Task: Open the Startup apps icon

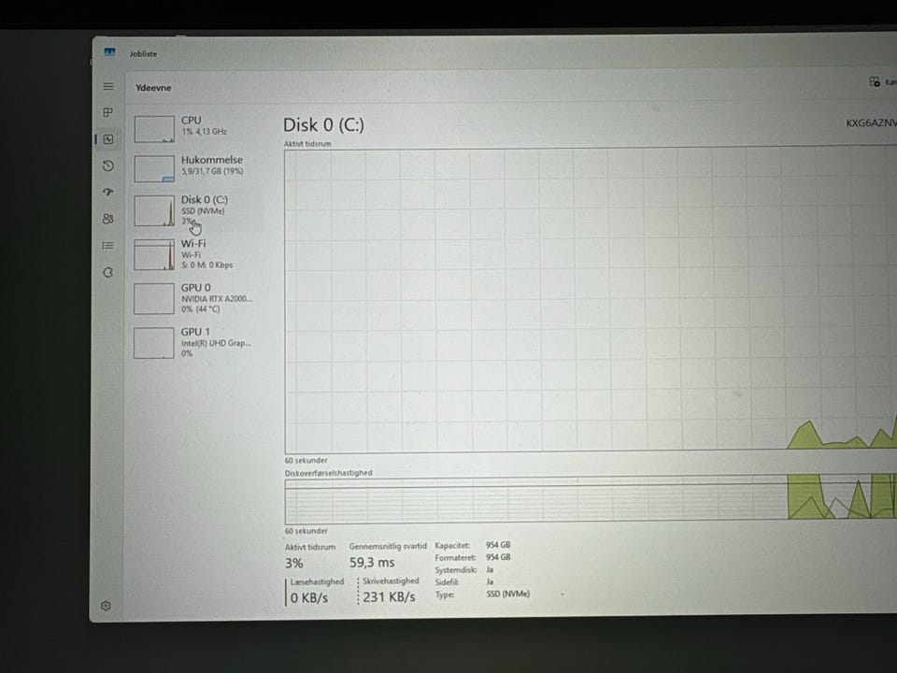Action: [108, 193]
